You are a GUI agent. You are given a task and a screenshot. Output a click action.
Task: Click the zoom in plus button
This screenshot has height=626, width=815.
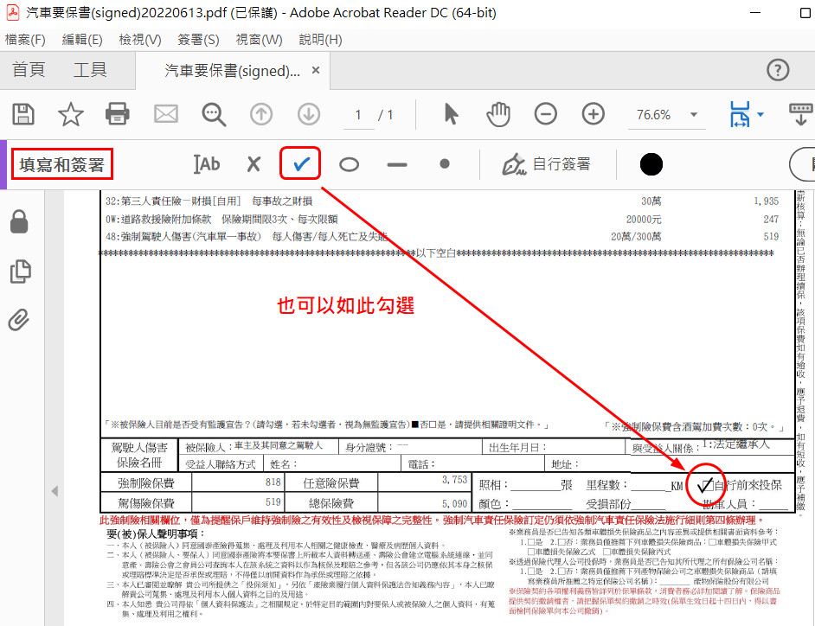click(593, 114)
